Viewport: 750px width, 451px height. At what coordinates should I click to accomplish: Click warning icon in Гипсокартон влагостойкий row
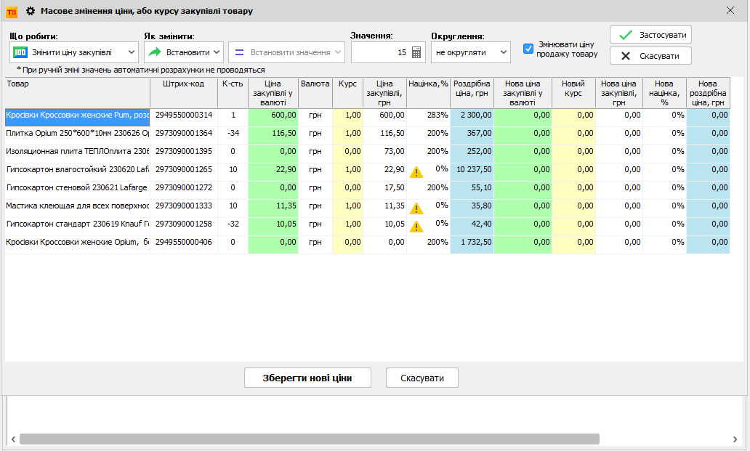click(416, 172)
